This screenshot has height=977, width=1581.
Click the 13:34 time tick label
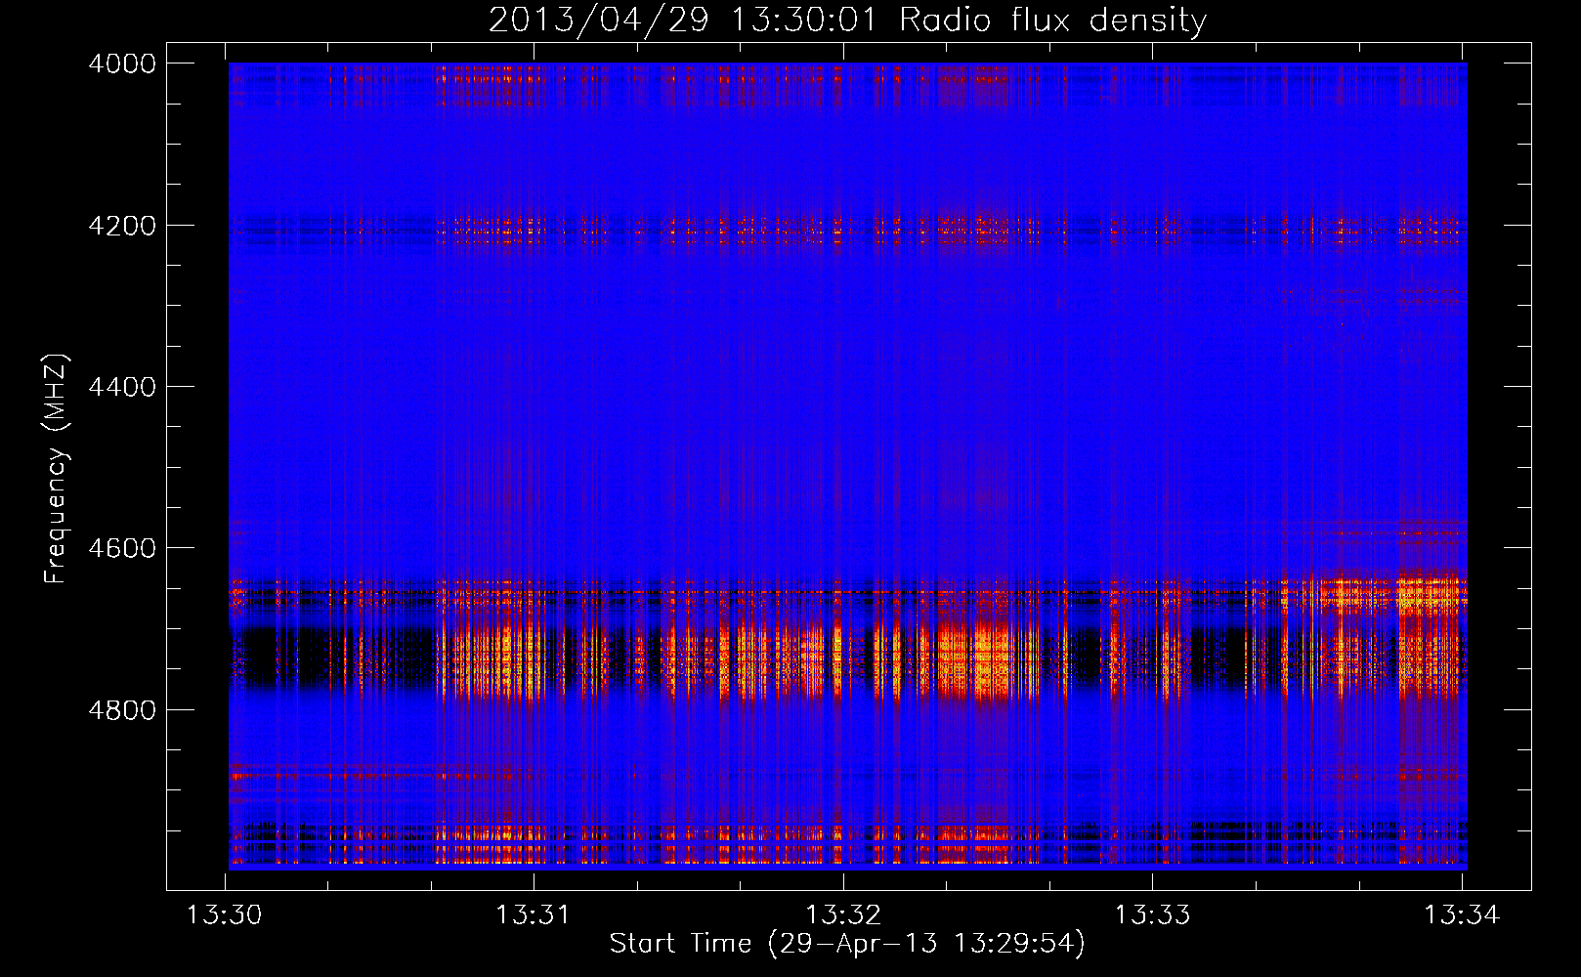coord(1462,914)
